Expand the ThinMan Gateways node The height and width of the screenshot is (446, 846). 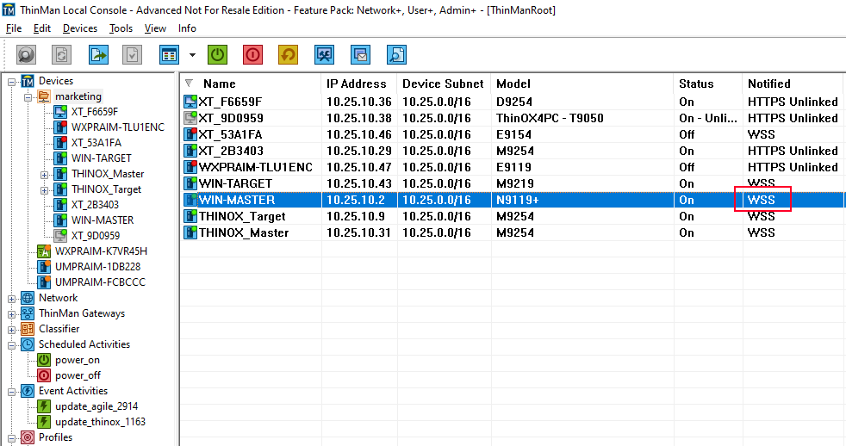[11, 314]
